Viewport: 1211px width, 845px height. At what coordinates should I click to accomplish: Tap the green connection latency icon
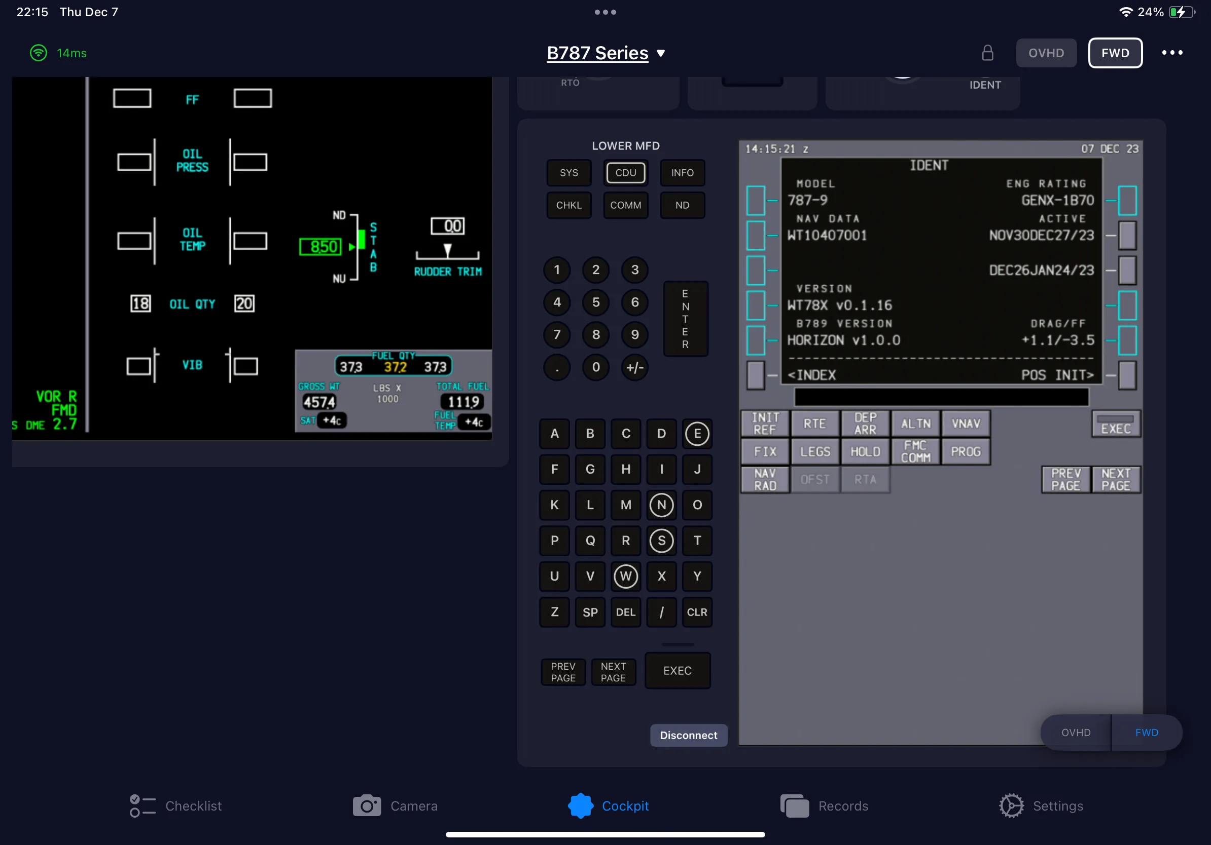pos(39,53)
